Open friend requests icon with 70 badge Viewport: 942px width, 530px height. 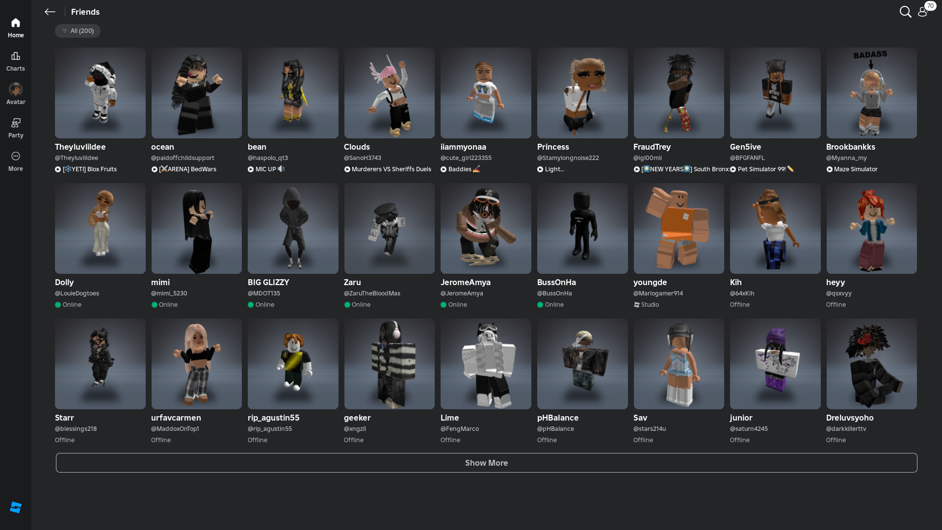[923, 12]
